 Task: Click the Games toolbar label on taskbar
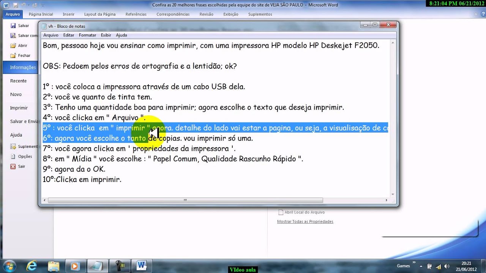(x=403, y=266)
